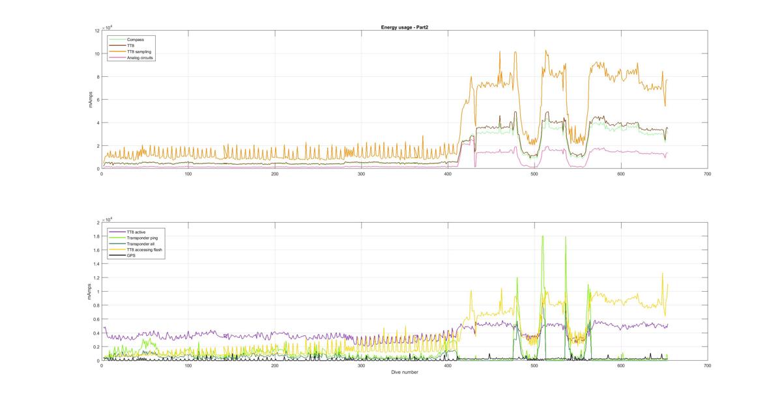Click the 'Dive number' x-axis label
The width and height of the screenshot is (782, 405).
coord(404,372)
